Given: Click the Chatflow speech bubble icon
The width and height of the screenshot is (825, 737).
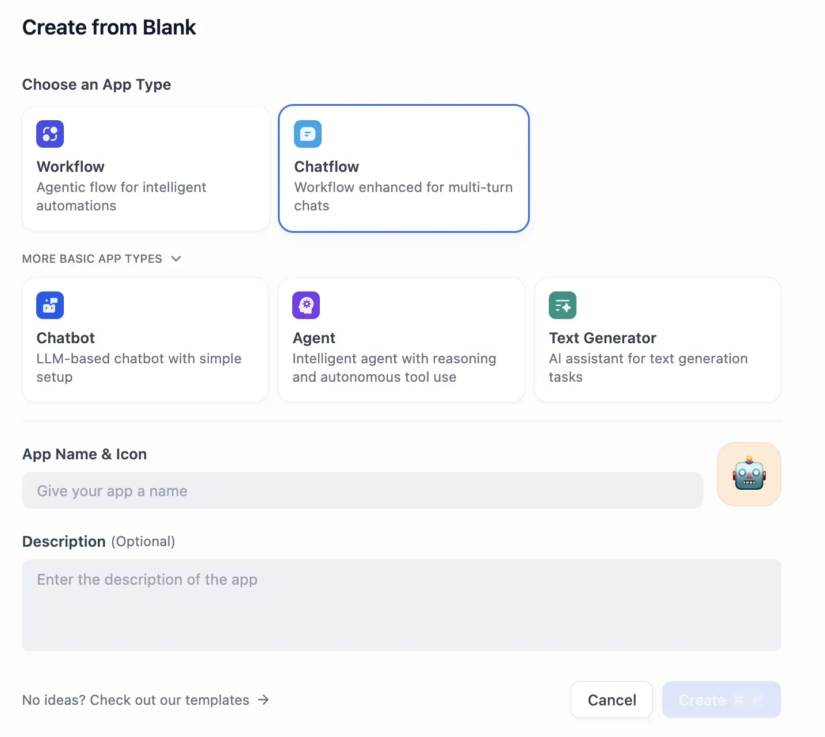Looking at the screenshot, I should pyautogui.click(x=308, y=134).
